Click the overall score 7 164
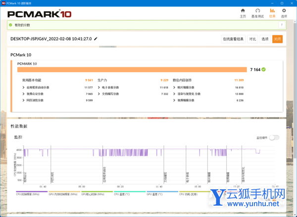Image resolution: width=297 pixels, height=217 pixels. [255, 70]
